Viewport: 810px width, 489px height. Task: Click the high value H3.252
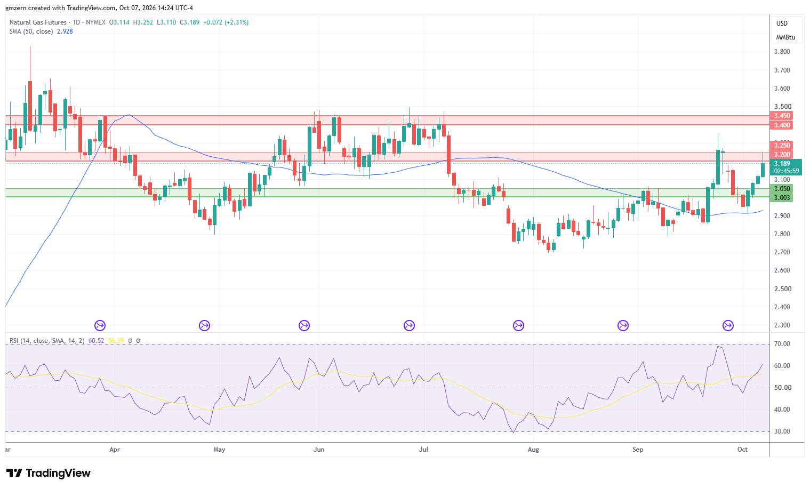tap(143, 22)
